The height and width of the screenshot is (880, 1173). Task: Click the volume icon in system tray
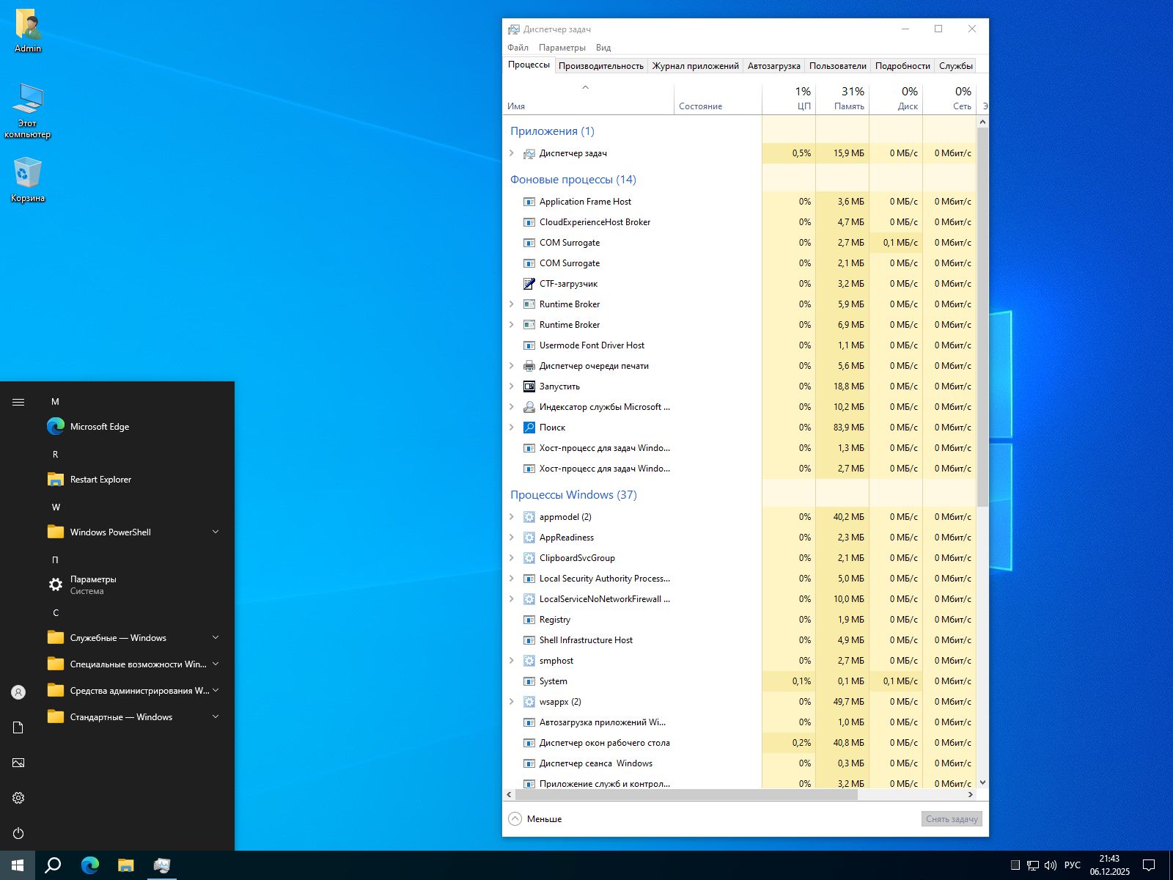click(1050, 865)
